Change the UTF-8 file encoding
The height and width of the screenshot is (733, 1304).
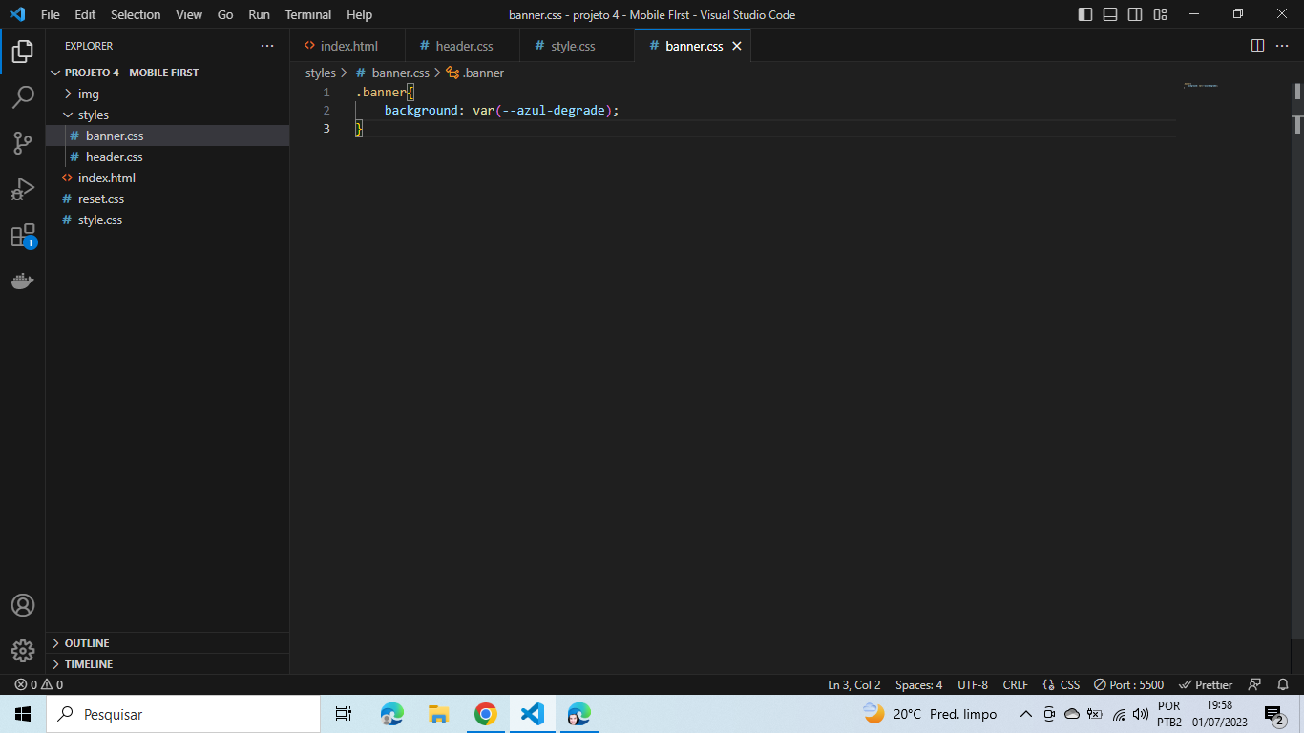(x=973, y=684)
